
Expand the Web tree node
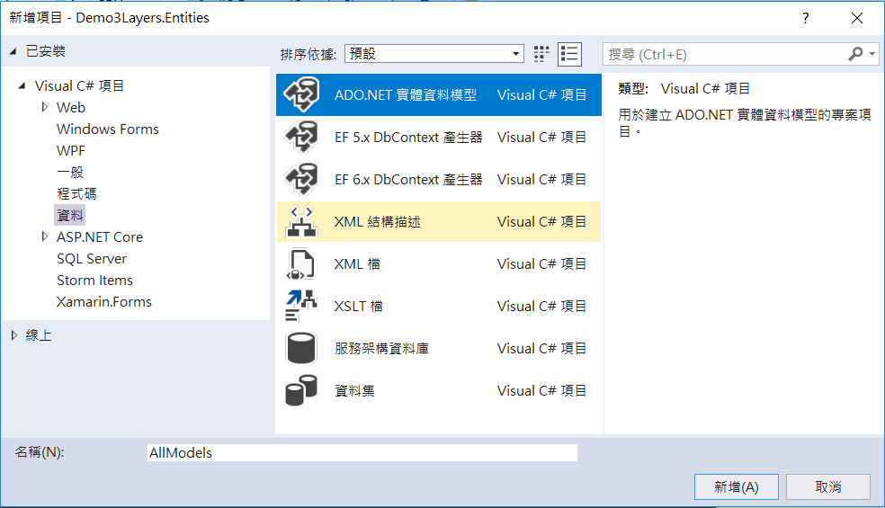point(46,107)
